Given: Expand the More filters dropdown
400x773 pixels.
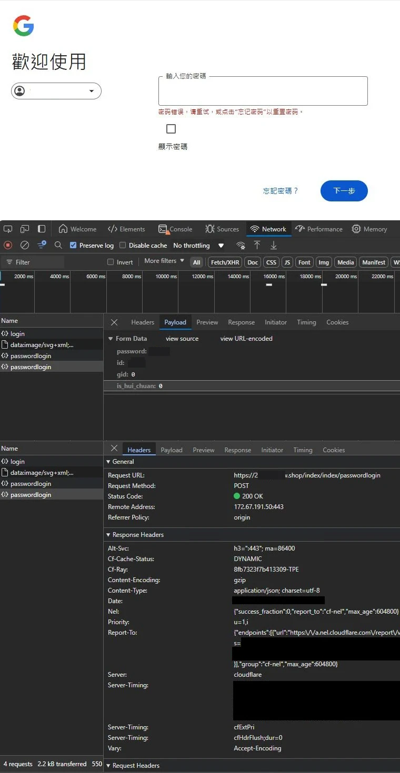Looking at the screenshot, I should point(164,261).
